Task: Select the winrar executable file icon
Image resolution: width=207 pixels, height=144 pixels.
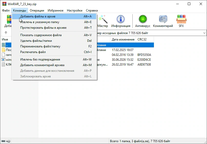Action: point(3,60)
